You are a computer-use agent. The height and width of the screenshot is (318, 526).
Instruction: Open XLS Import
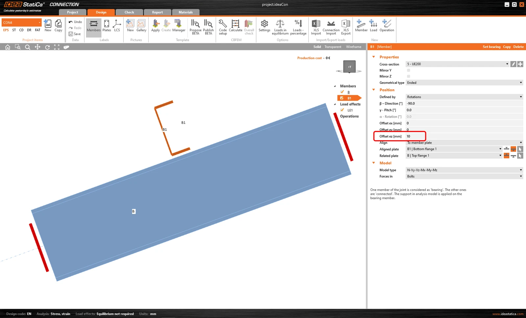tap(316, 27)
